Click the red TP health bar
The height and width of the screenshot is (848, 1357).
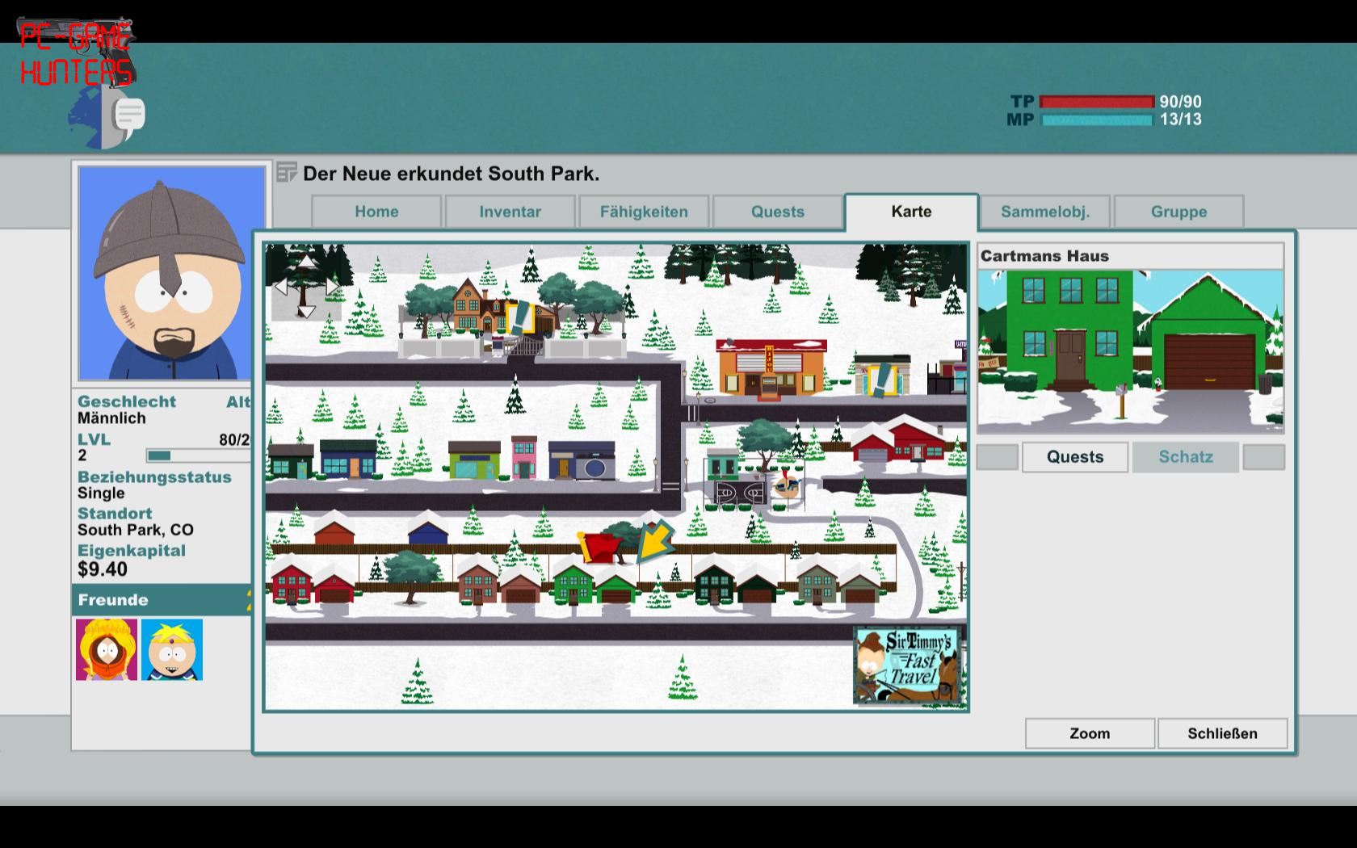[x=1097, y=102]
